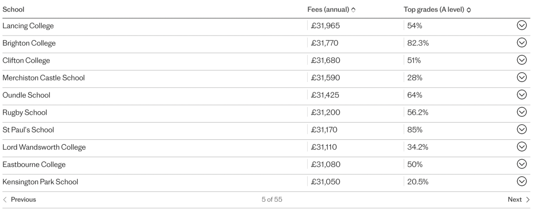Click the Top grades (A level) header

click(433, 9)
